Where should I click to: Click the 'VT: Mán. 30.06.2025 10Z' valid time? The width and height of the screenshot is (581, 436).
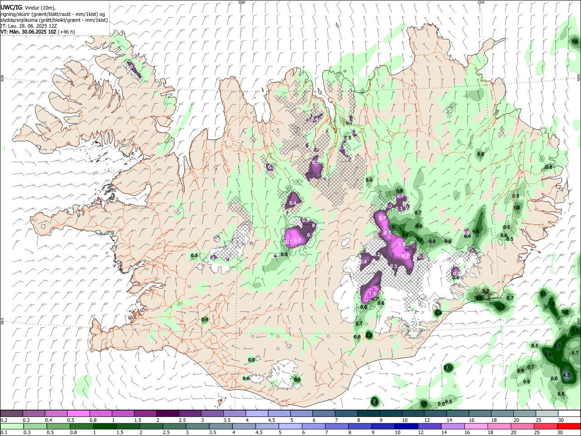(28, 32)
